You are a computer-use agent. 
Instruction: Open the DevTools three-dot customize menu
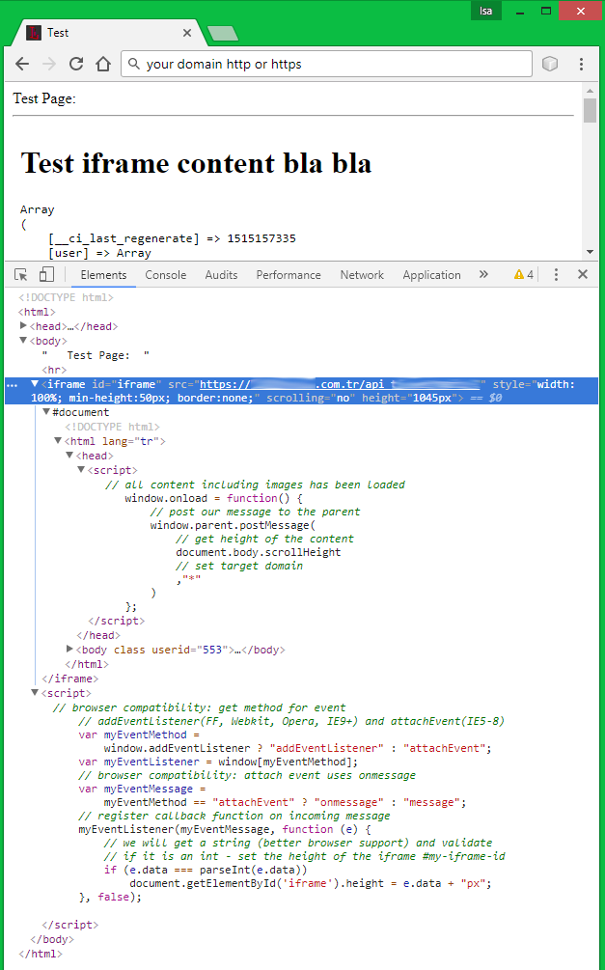tap(556, 275)
